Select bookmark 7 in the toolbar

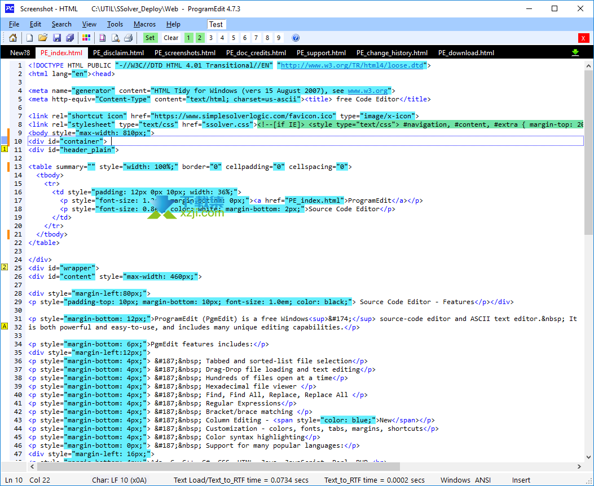(x=256, y=38)
